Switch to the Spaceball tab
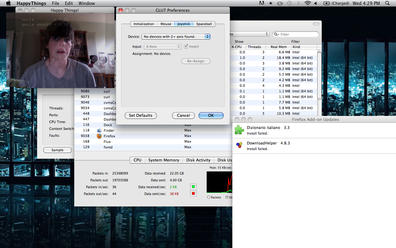 pos(204,24)
